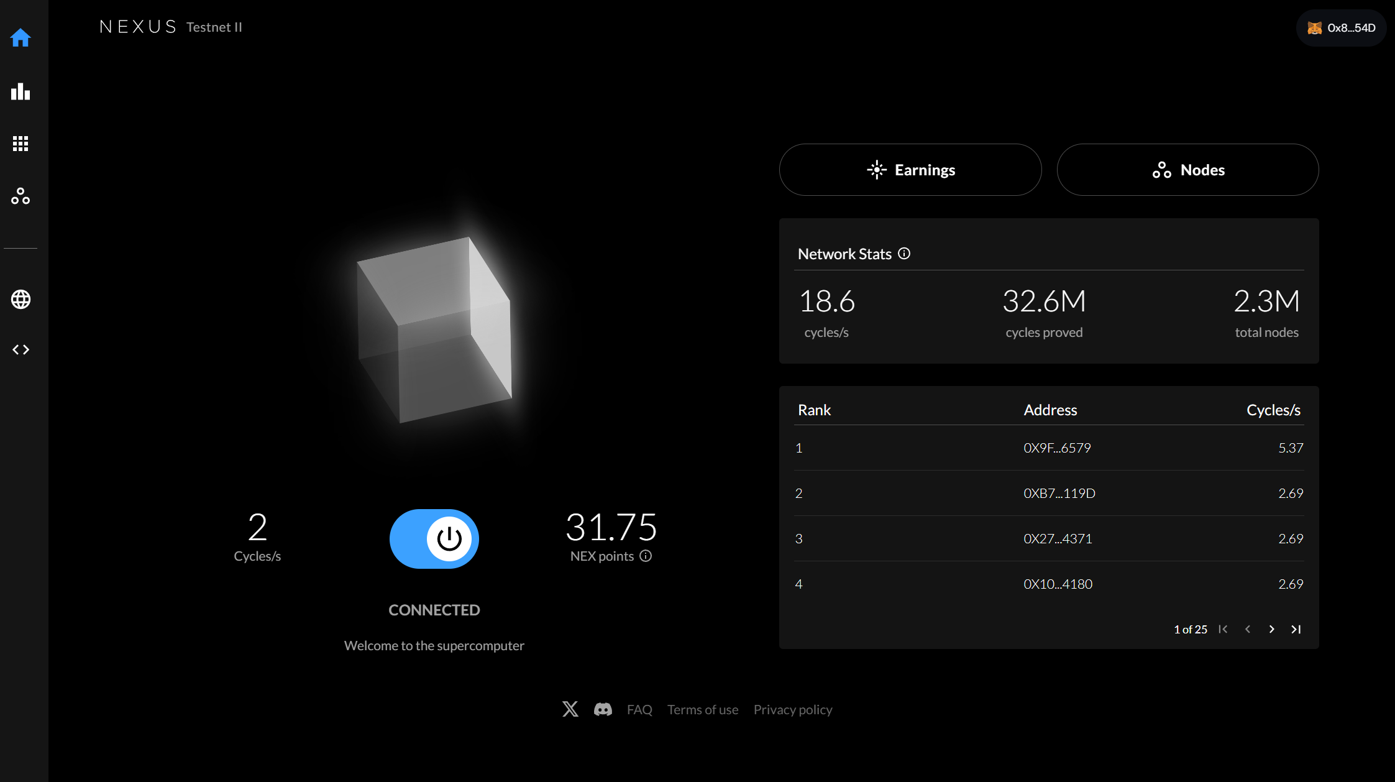The image size is (1395, 782).
Task: Open the nodes cluster icon in sidebar
Action: [x=21, y=196]
